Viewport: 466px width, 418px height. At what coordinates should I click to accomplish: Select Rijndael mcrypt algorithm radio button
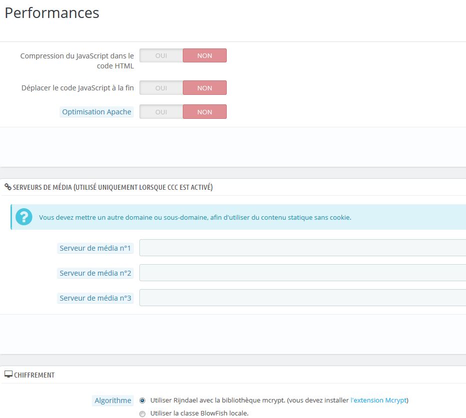coord(143,401)
